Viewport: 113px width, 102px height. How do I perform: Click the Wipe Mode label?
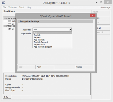point(26,33)
